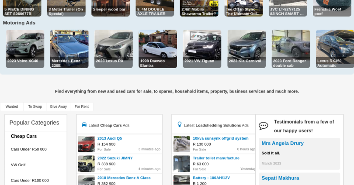Open the 5 Piece Dining Set ad
This screenshot has width=354, height=185.
click(x=22, y=8)
